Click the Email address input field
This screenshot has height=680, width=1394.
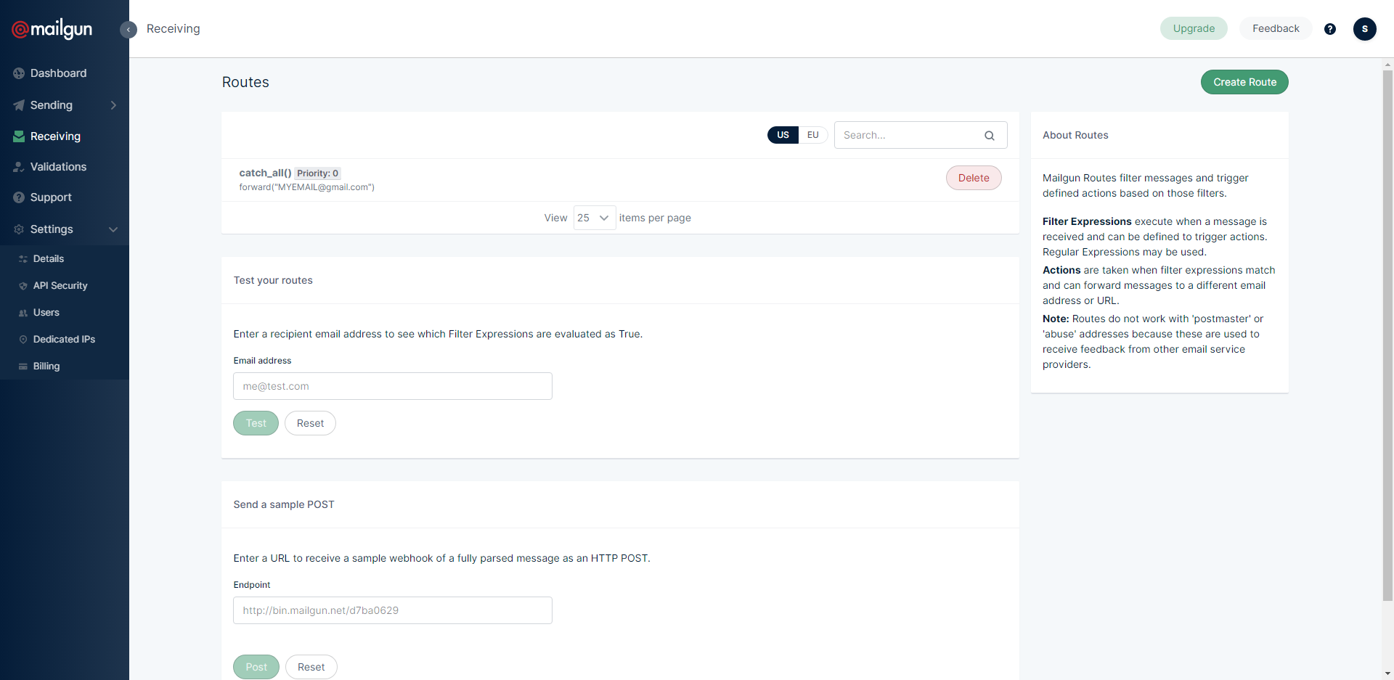tap(393, 386)
